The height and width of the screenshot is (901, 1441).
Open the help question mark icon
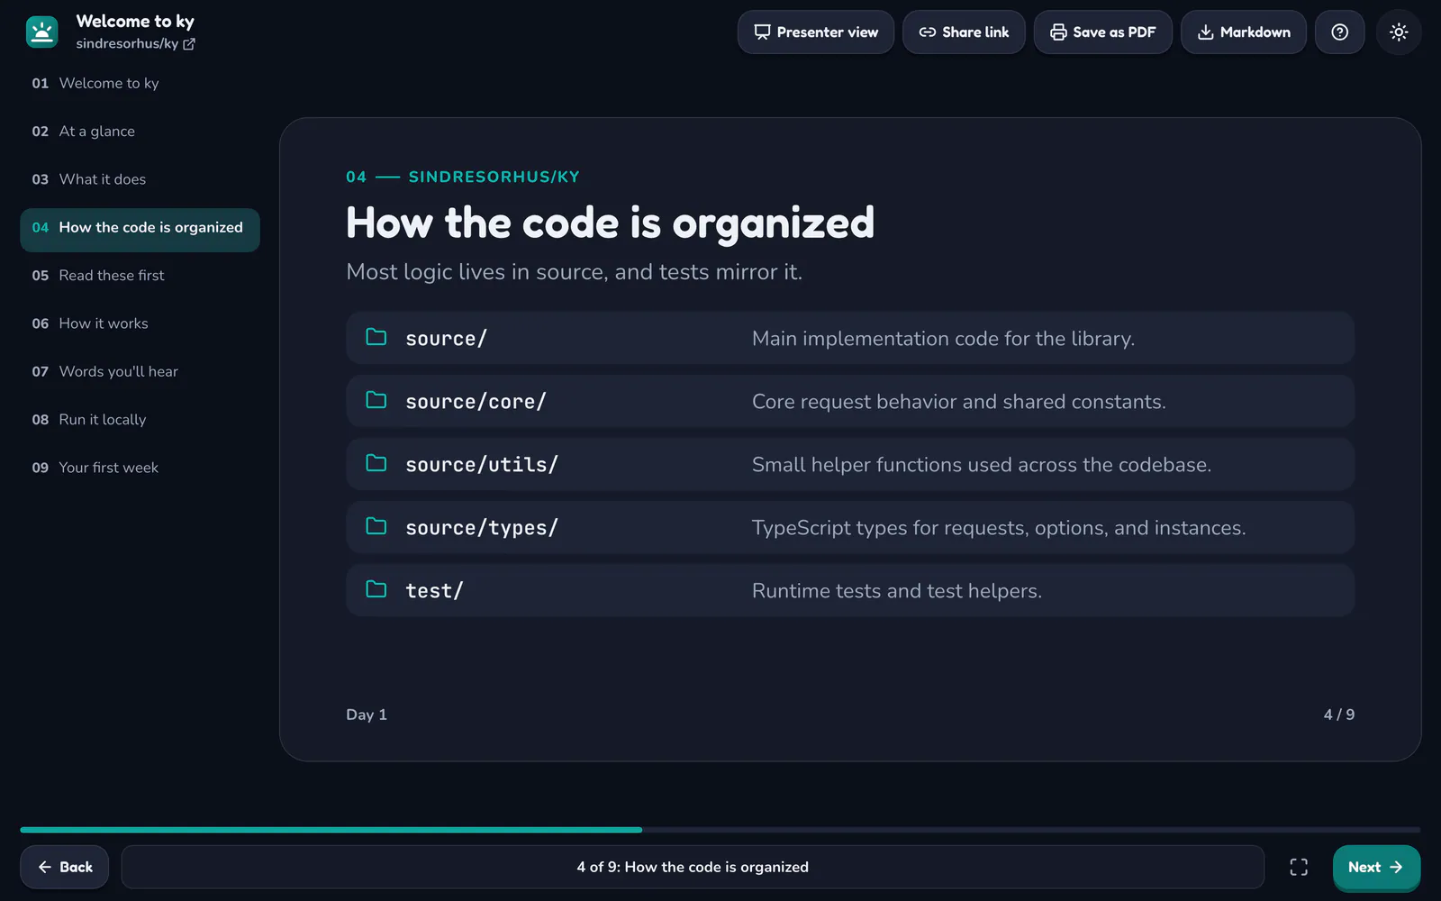click(1340, 32)
